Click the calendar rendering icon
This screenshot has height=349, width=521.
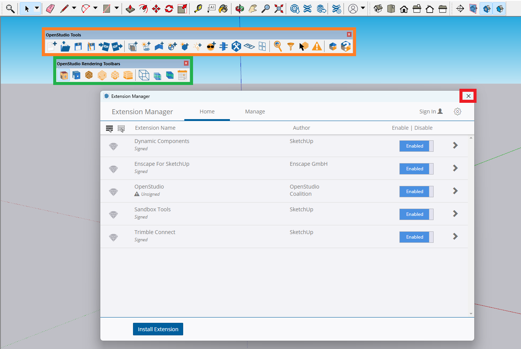point(182,75)
